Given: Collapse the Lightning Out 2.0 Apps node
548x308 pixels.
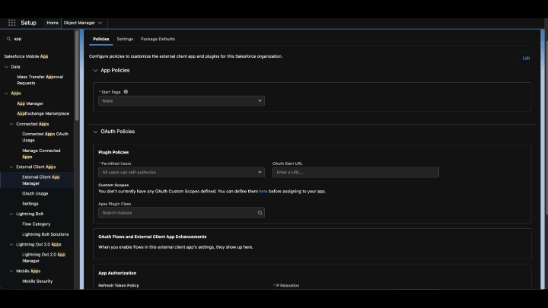Looking at the screenshot, I should (x=11, y=244).
